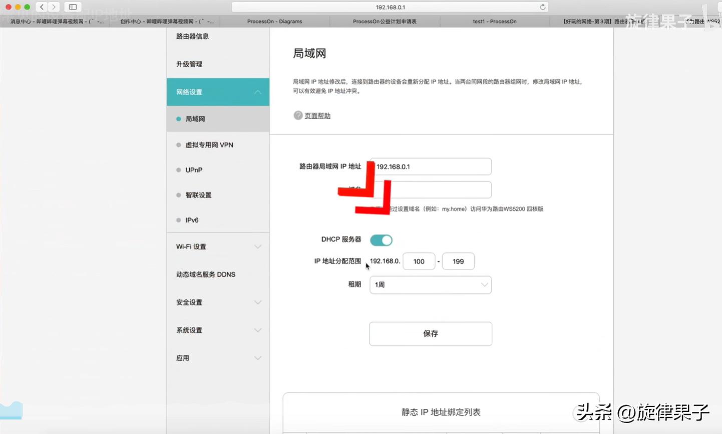
Task: Switch to the ProcessOn - Diagrams tab
Action: tap(274, 21)
